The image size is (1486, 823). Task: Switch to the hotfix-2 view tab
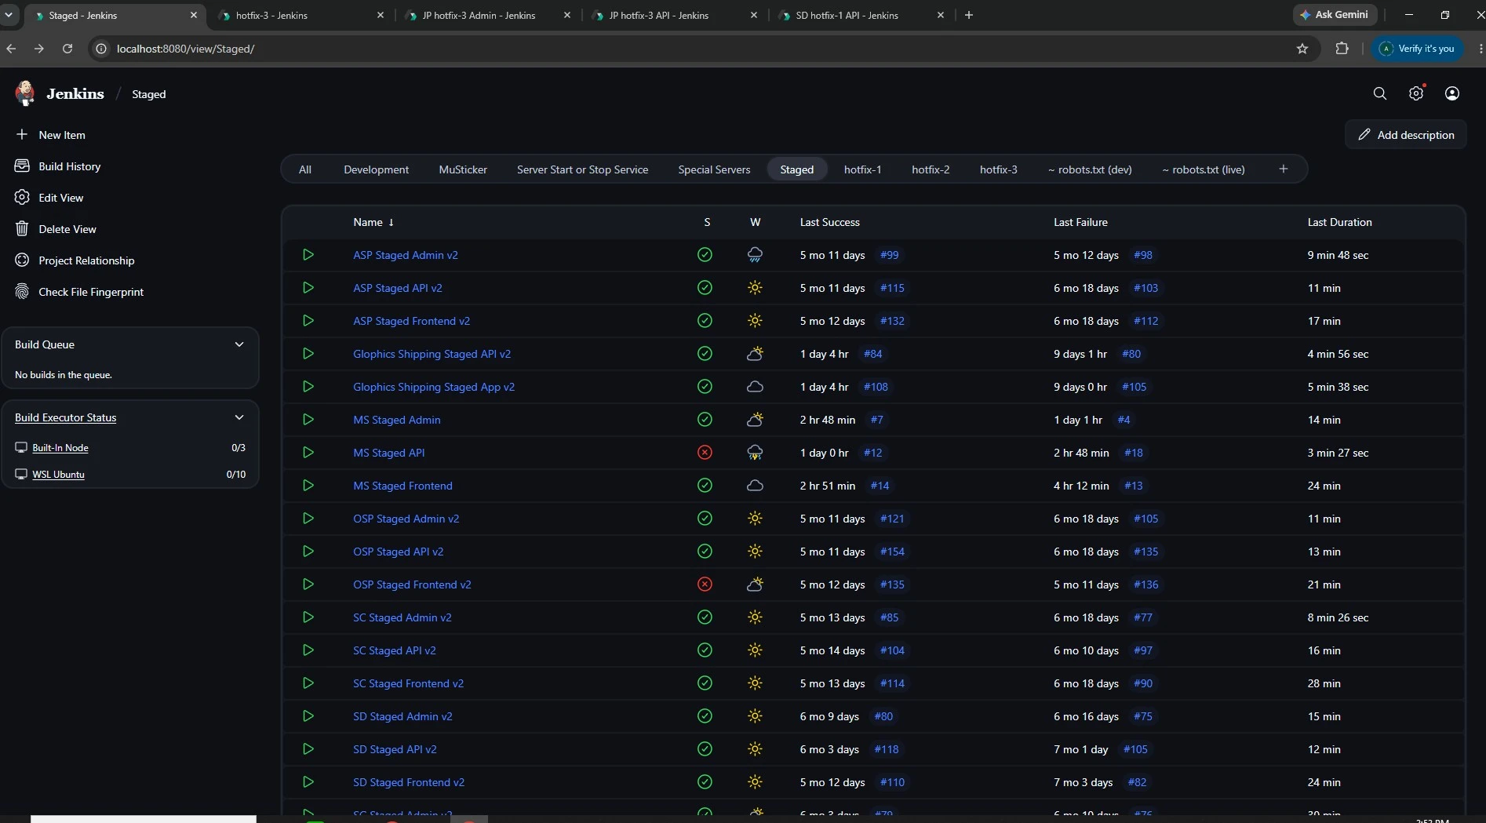tap(931, 169)
